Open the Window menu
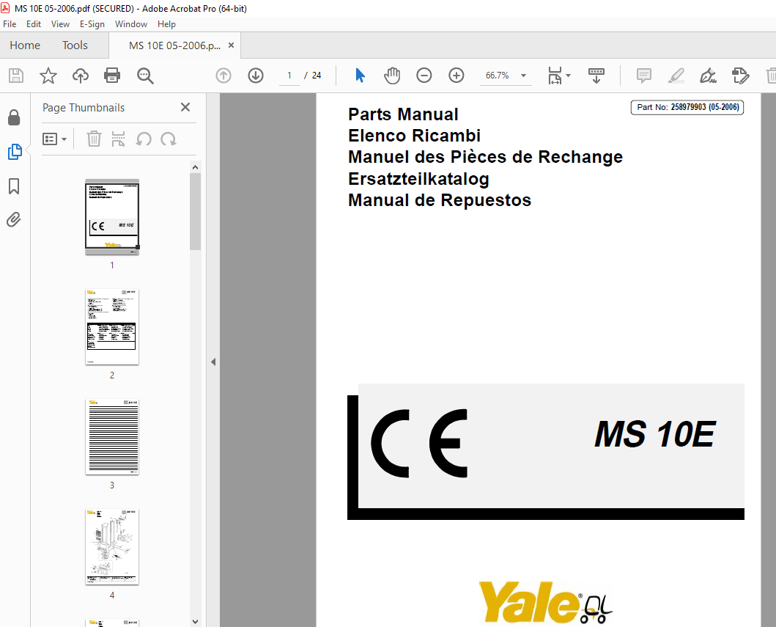The width and height of the screenshot is (776, 627). pos(131,23)
